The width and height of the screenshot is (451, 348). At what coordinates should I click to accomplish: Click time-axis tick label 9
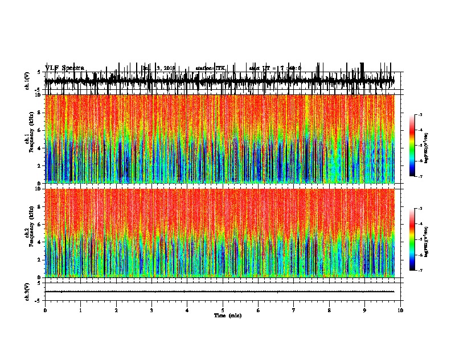click(x=364, y=310)
